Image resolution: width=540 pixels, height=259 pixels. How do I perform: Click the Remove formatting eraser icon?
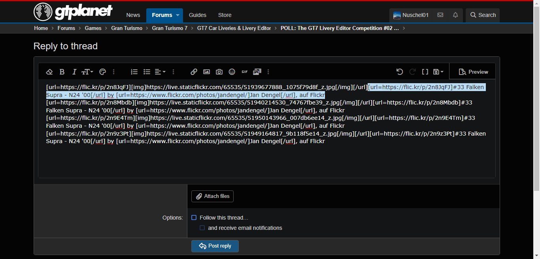click(49, 72)
